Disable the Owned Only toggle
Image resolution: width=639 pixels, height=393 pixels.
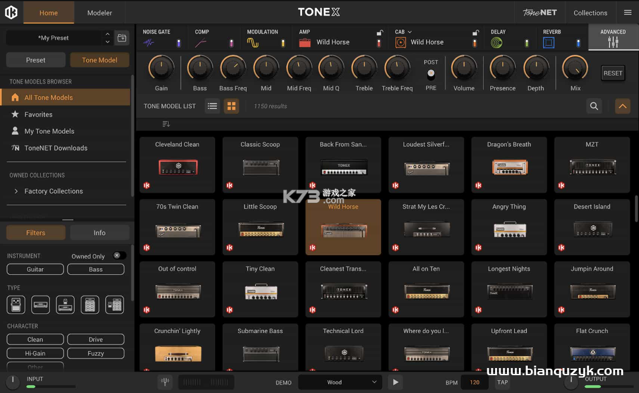(x=119, y=256)
